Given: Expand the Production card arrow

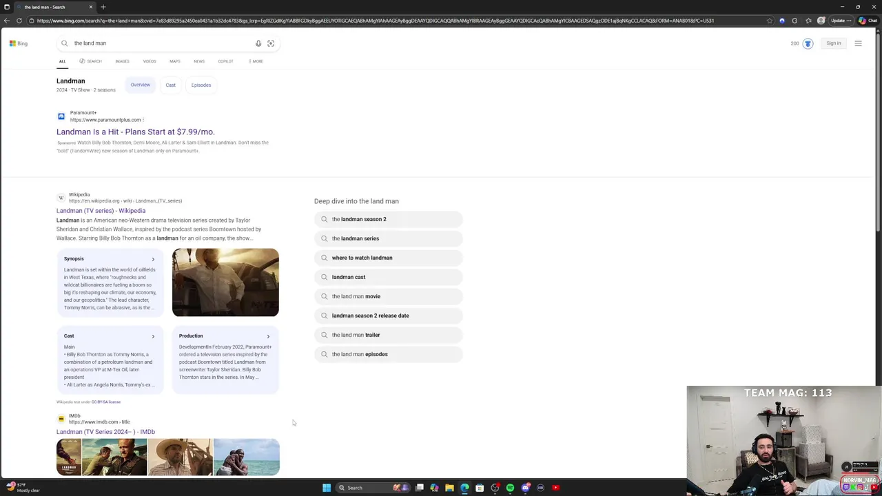Looking at the screenshot, I should (268, 336).
